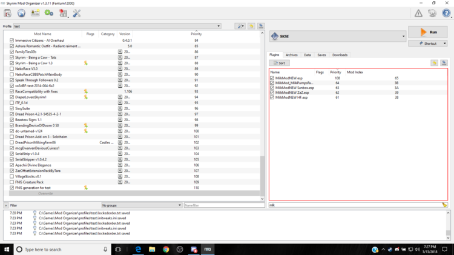
Task: Switch to the Saves tab
Action: [x=321, y=55]
